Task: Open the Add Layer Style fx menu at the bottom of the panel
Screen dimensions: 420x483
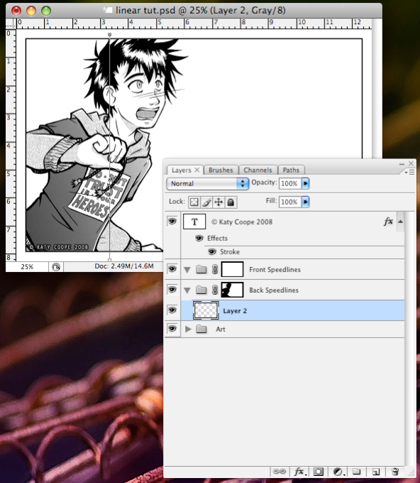Action: tap(299, 472)
